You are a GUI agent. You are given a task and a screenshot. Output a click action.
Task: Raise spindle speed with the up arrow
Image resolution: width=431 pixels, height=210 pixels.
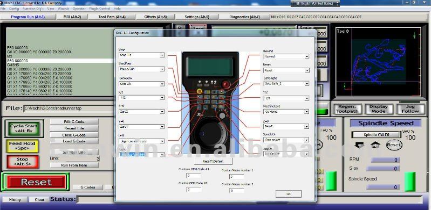pyautogui.click(x=375, y=144)
